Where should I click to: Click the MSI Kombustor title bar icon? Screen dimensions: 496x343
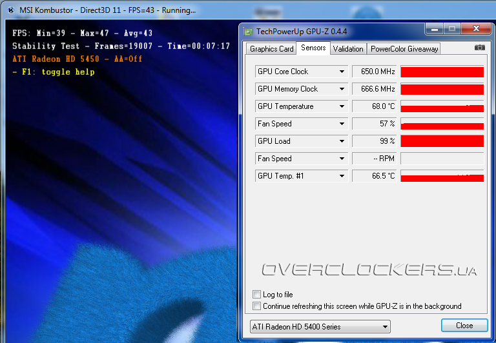pos(11,10)
